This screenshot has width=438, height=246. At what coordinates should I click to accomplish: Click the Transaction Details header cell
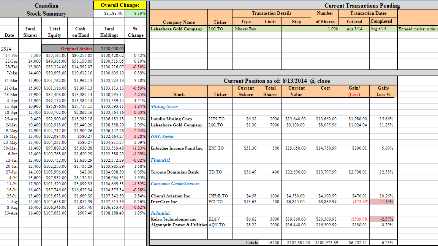pyautogui.click(x=272, y=13)
